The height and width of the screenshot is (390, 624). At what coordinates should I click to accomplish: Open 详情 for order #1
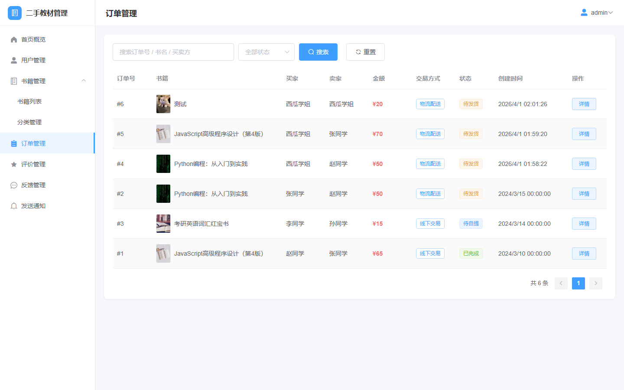[x=584, y=253]
